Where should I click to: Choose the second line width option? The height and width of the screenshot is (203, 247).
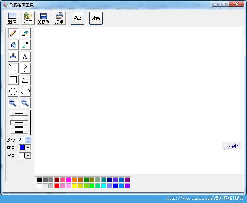pyautogui.click(x=19, y=118)
